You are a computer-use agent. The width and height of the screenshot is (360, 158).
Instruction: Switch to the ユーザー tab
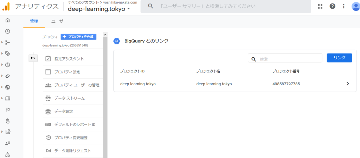59,21
